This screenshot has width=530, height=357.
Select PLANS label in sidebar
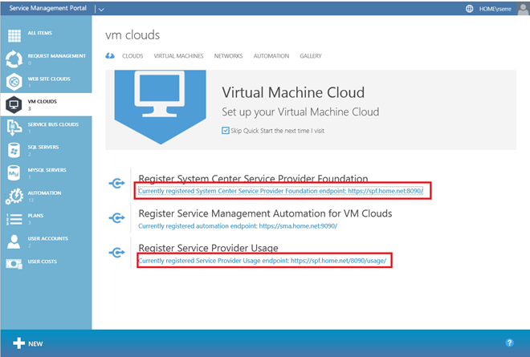[x=35, y=216]
